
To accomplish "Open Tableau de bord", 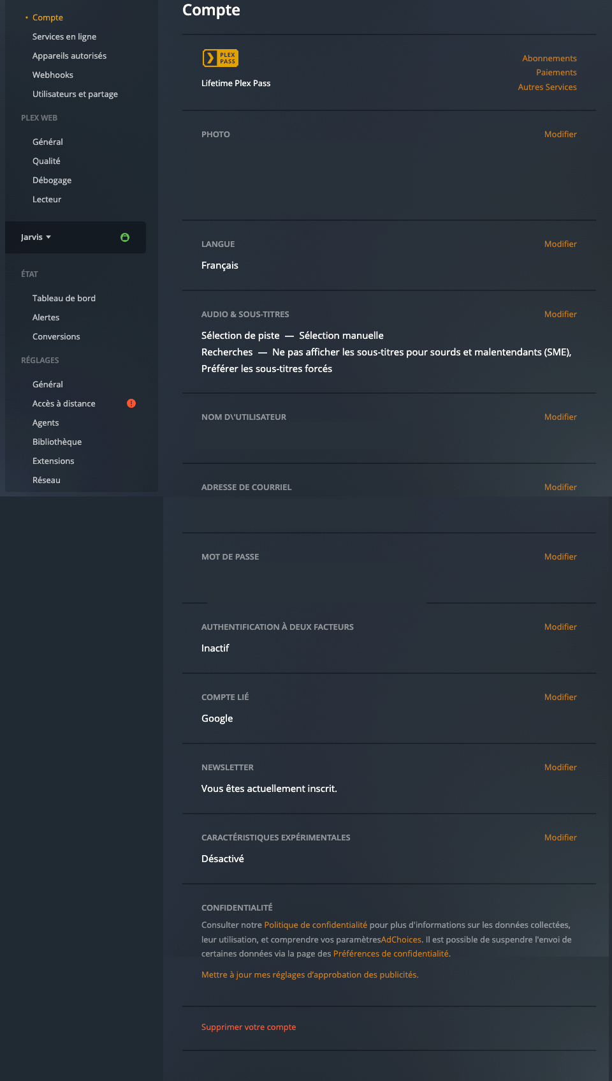I will [x=64, y=298].
